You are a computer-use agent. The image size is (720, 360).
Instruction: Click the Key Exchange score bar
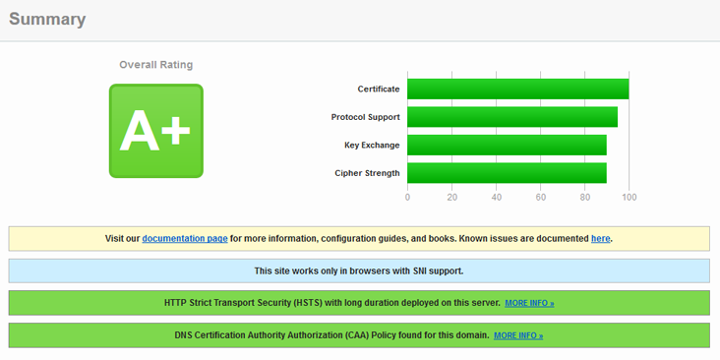pyautogui.click(x=507, y=146)
